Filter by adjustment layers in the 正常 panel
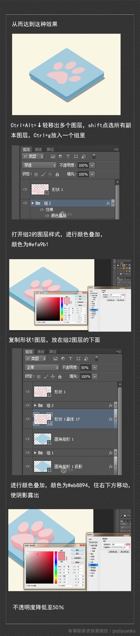The height and width of the screenshot is (636, 140). coord(63,359)
